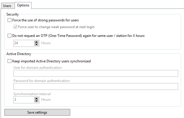This screenshot has height=118, width=184.
Task: Toggle Force user to change weak password
Action: 16,27
